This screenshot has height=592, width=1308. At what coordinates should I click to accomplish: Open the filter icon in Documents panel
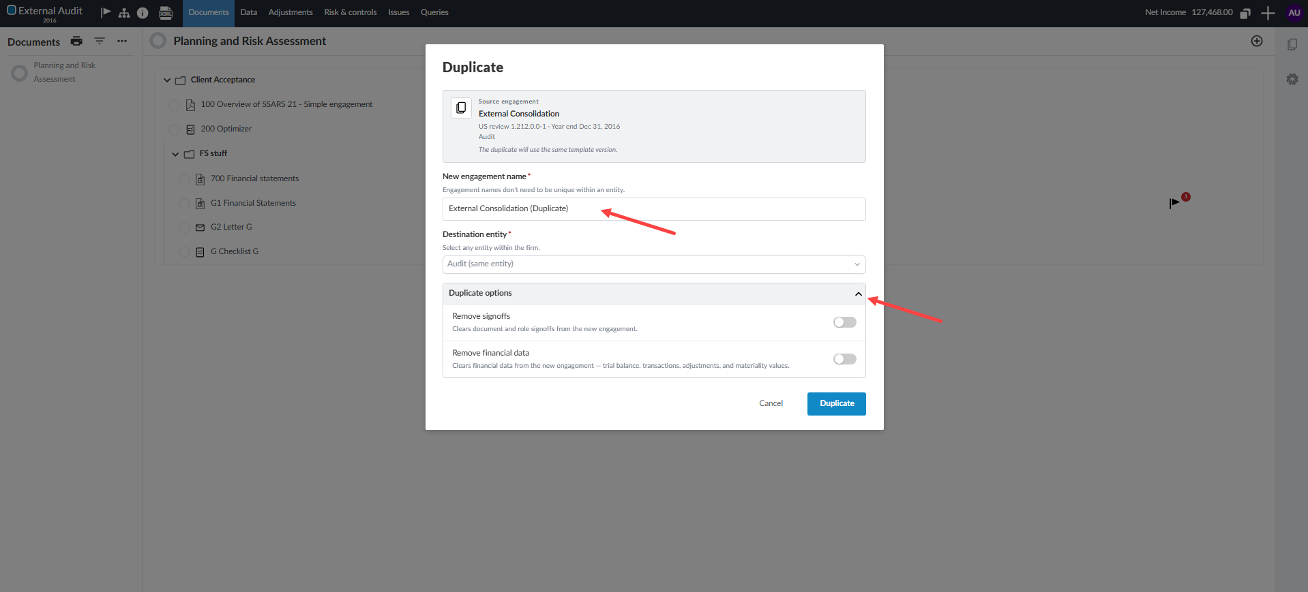[100, 42]
